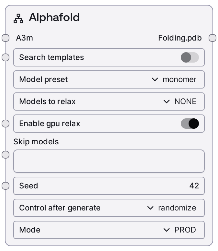Click the Folding.pdb output label
The height and width of the screenshot is (251, 218).
[x=180, y=38]
